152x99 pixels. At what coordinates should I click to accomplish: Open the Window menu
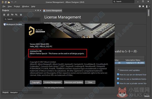click(25, 6)
